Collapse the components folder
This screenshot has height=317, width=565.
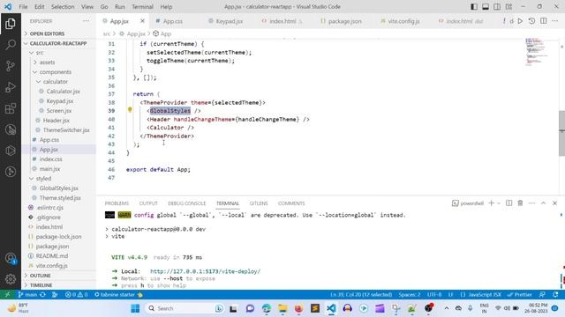pyautogui.click(x=60, y=72)
